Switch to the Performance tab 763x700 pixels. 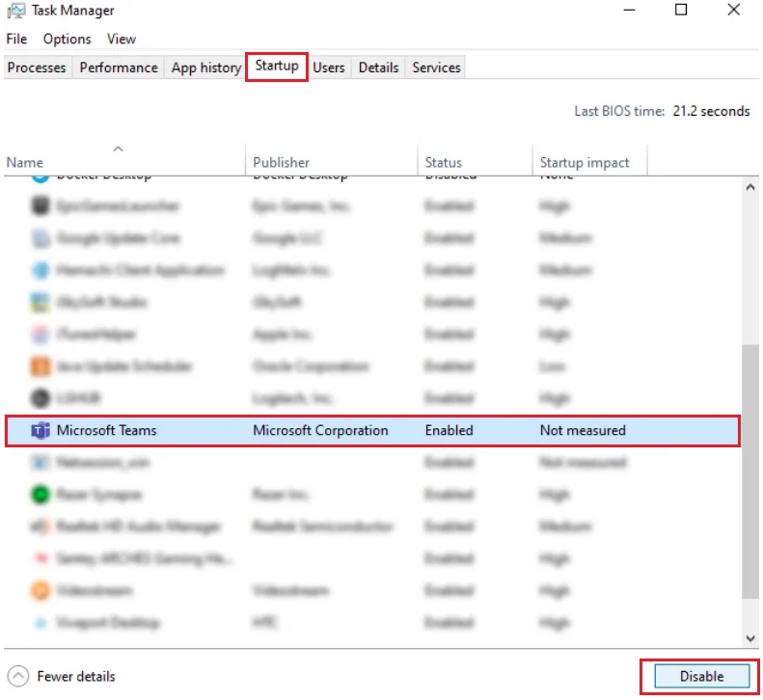119,67
